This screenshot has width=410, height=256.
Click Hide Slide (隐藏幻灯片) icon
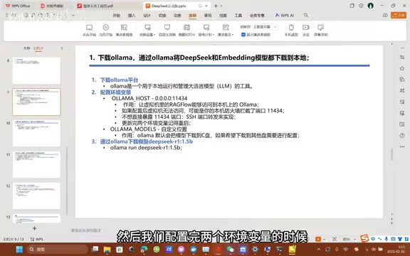click(186, 28)
